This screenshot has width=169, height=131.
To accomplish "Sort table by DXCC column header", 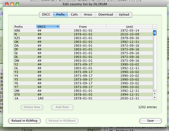I will pyautogui.click(x=48, y=27).
